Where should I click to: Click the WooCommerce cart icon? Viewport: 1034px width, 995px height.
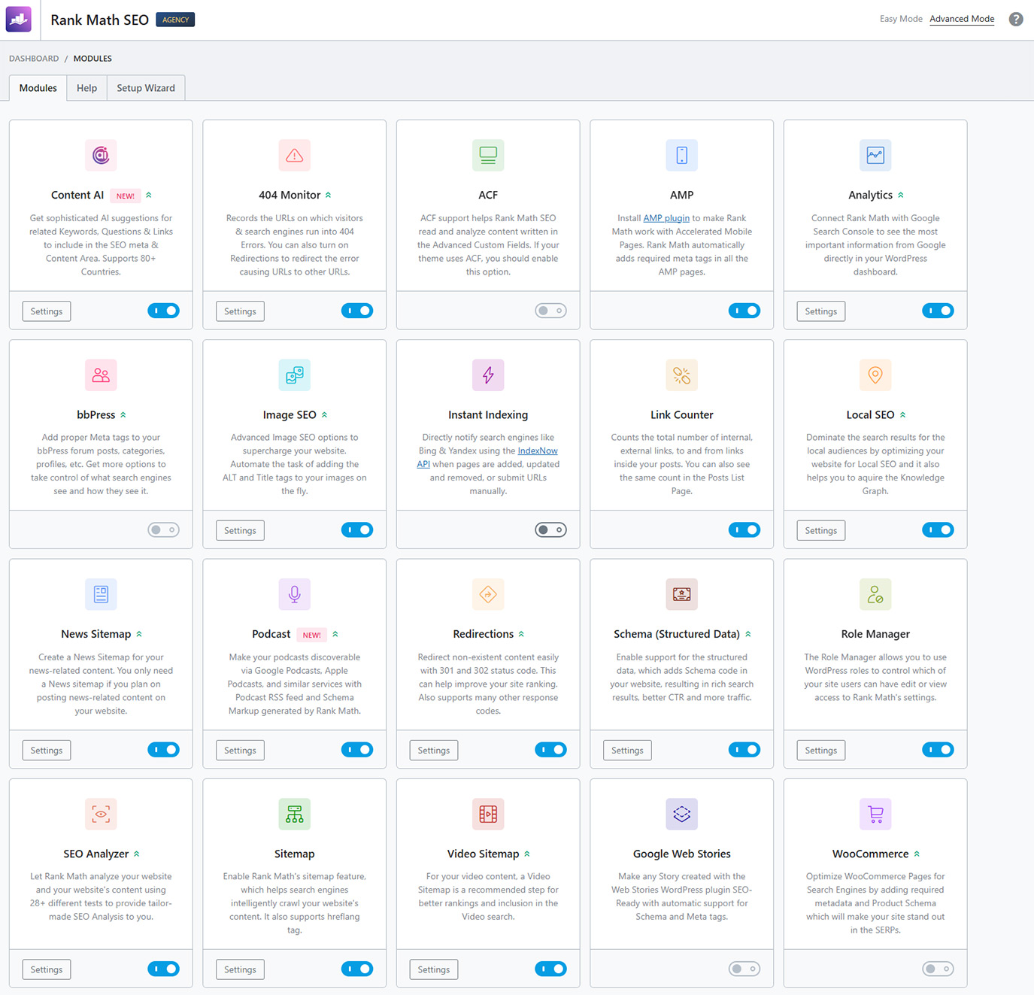point(875,814)
